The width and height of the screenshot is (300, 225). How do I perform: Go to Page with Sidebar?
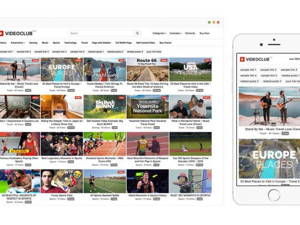[101, 43]
